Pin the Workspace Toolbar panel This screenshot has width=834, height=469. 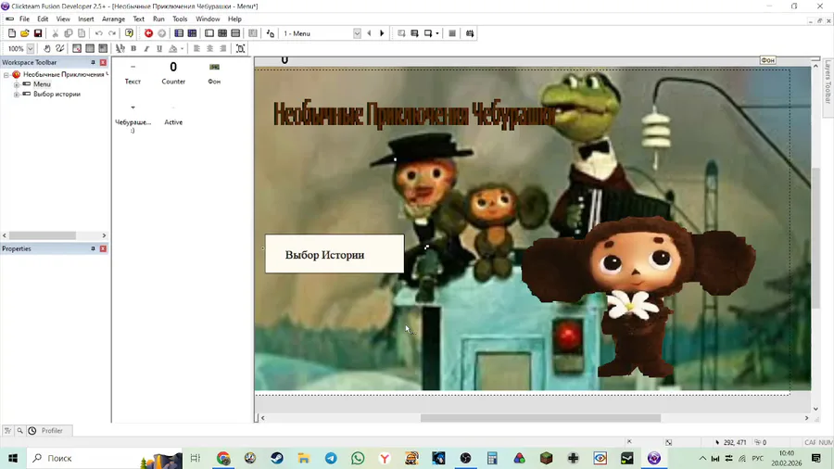93,63
